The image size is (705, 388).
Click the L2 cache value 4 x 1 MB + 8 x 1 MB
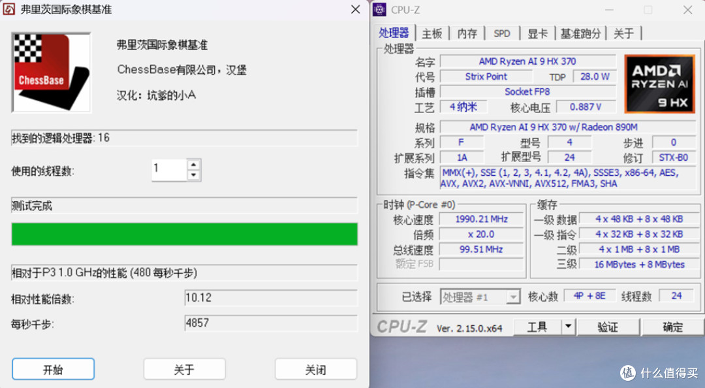coord(639,250)
